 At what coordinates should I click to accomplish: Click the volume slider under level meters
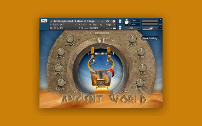point(150,28)
